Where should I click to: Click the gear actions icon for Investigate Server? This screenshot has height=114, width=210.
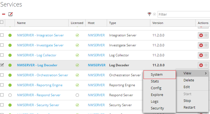coord(201,45)
